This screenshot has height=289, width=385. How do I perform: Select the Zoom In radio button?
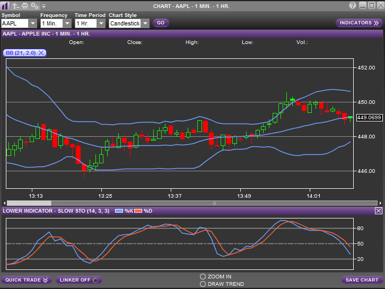pos(203,276)
